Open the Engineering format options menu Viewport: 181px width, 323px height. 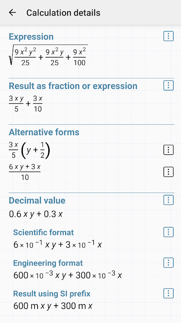(168, 263)
